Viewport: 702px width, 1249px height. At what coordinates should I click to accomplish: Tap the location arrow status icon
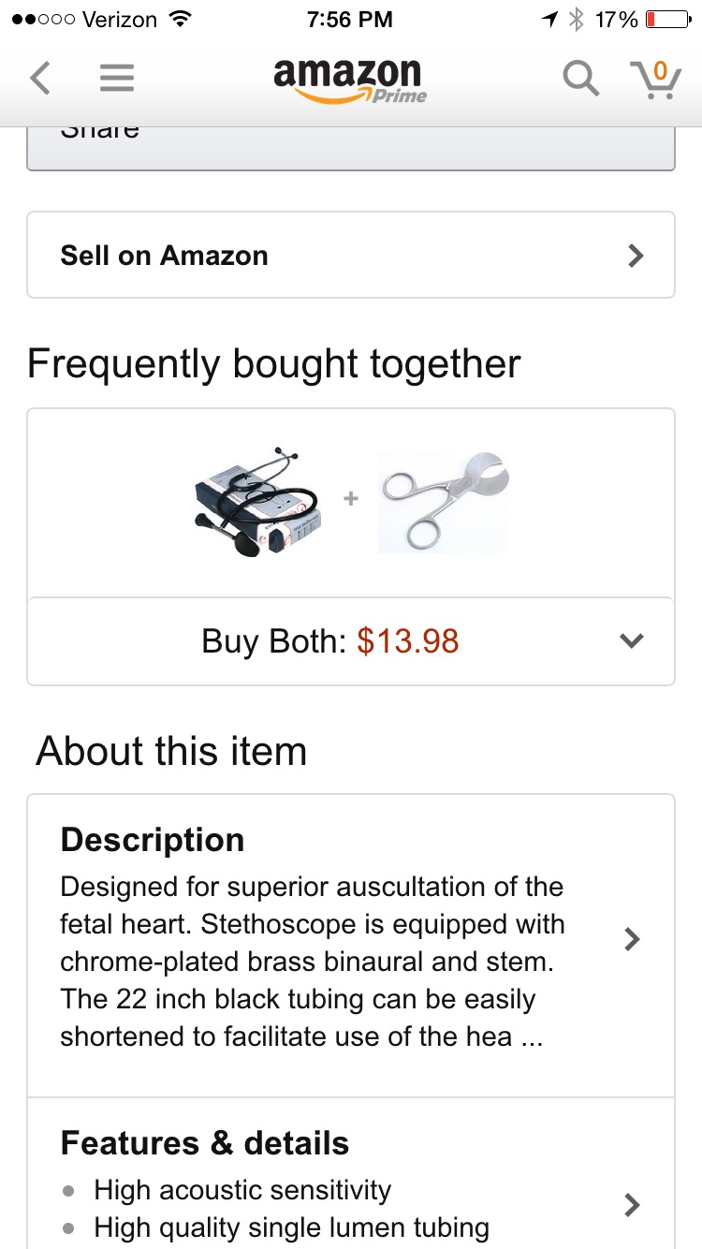coord(549,20)
